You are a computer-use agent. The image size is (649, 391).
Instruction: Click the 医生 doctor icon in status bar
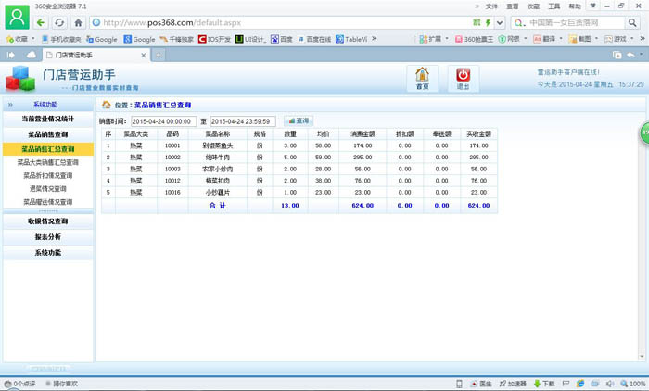click(478, 383)
